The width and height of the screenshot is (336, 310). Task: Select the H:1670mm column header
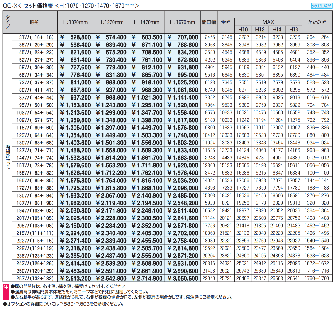pyautogui.click(x=182, y=22)
